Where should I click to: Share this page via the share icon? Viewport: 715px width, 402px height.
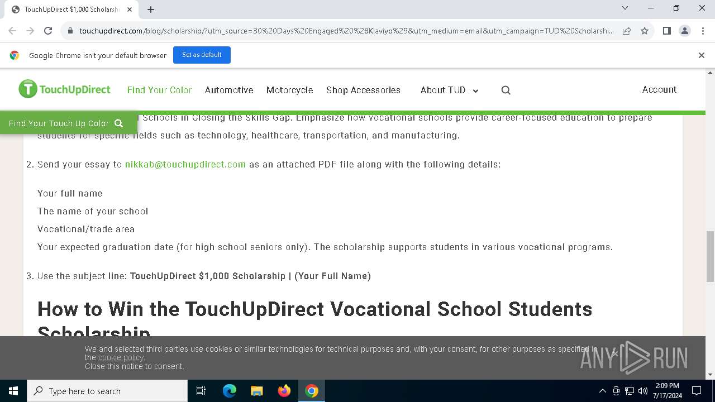(x=627, y=31)
